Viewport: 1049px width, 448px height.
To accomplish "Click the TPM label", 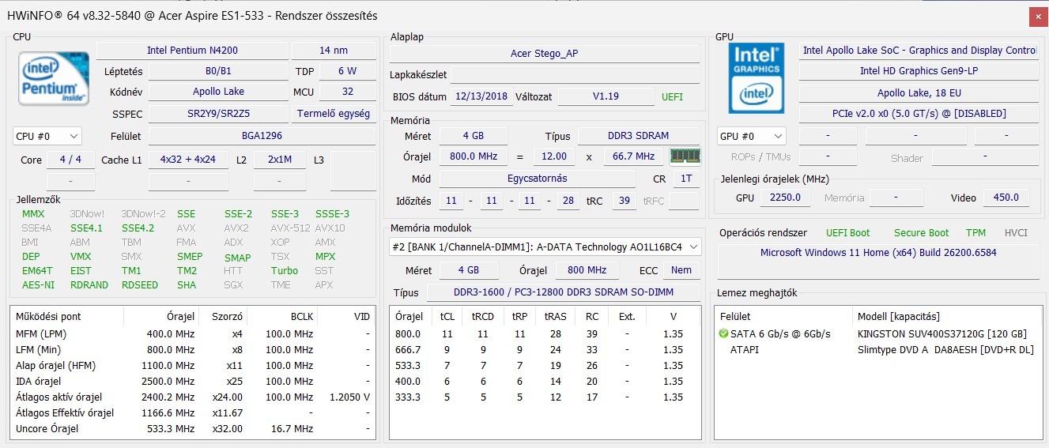I will tap(975, 232).
